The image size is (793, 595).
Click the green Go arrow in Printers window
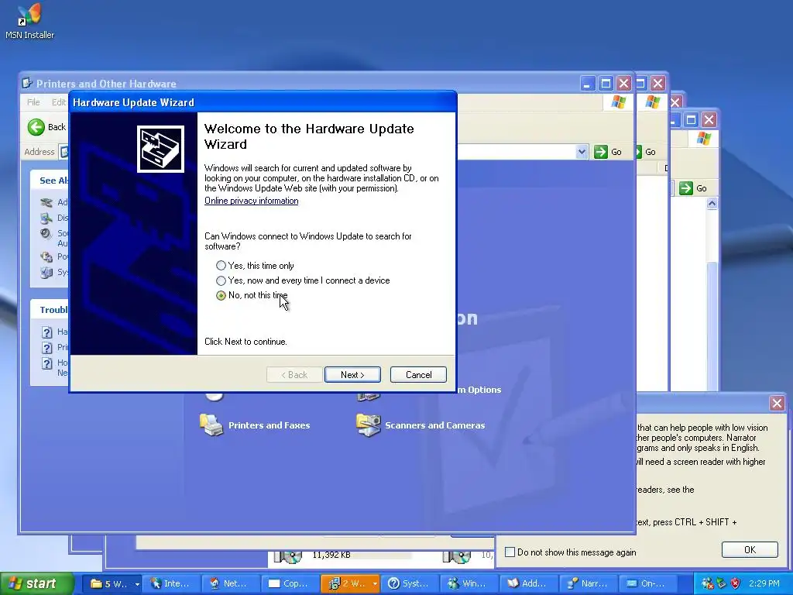tap(601, 152)
